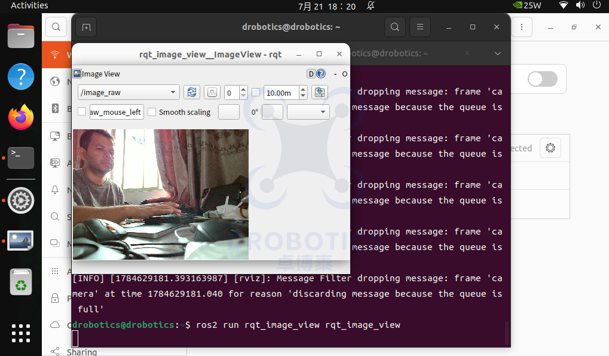
Task: Increase the 10.00m max range value
Action: point(304,89)
